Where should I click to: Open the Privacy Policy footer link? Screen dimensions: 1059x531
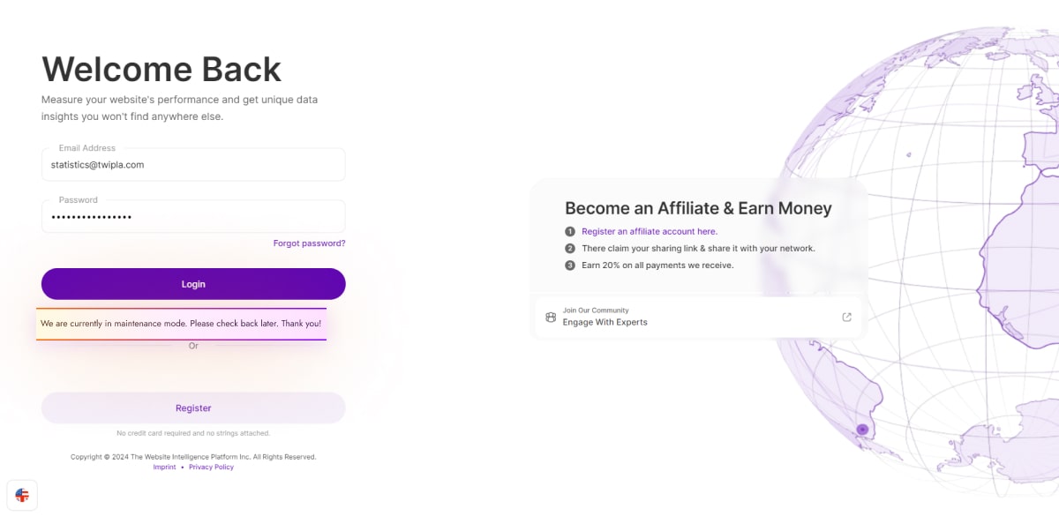(211, 467)
